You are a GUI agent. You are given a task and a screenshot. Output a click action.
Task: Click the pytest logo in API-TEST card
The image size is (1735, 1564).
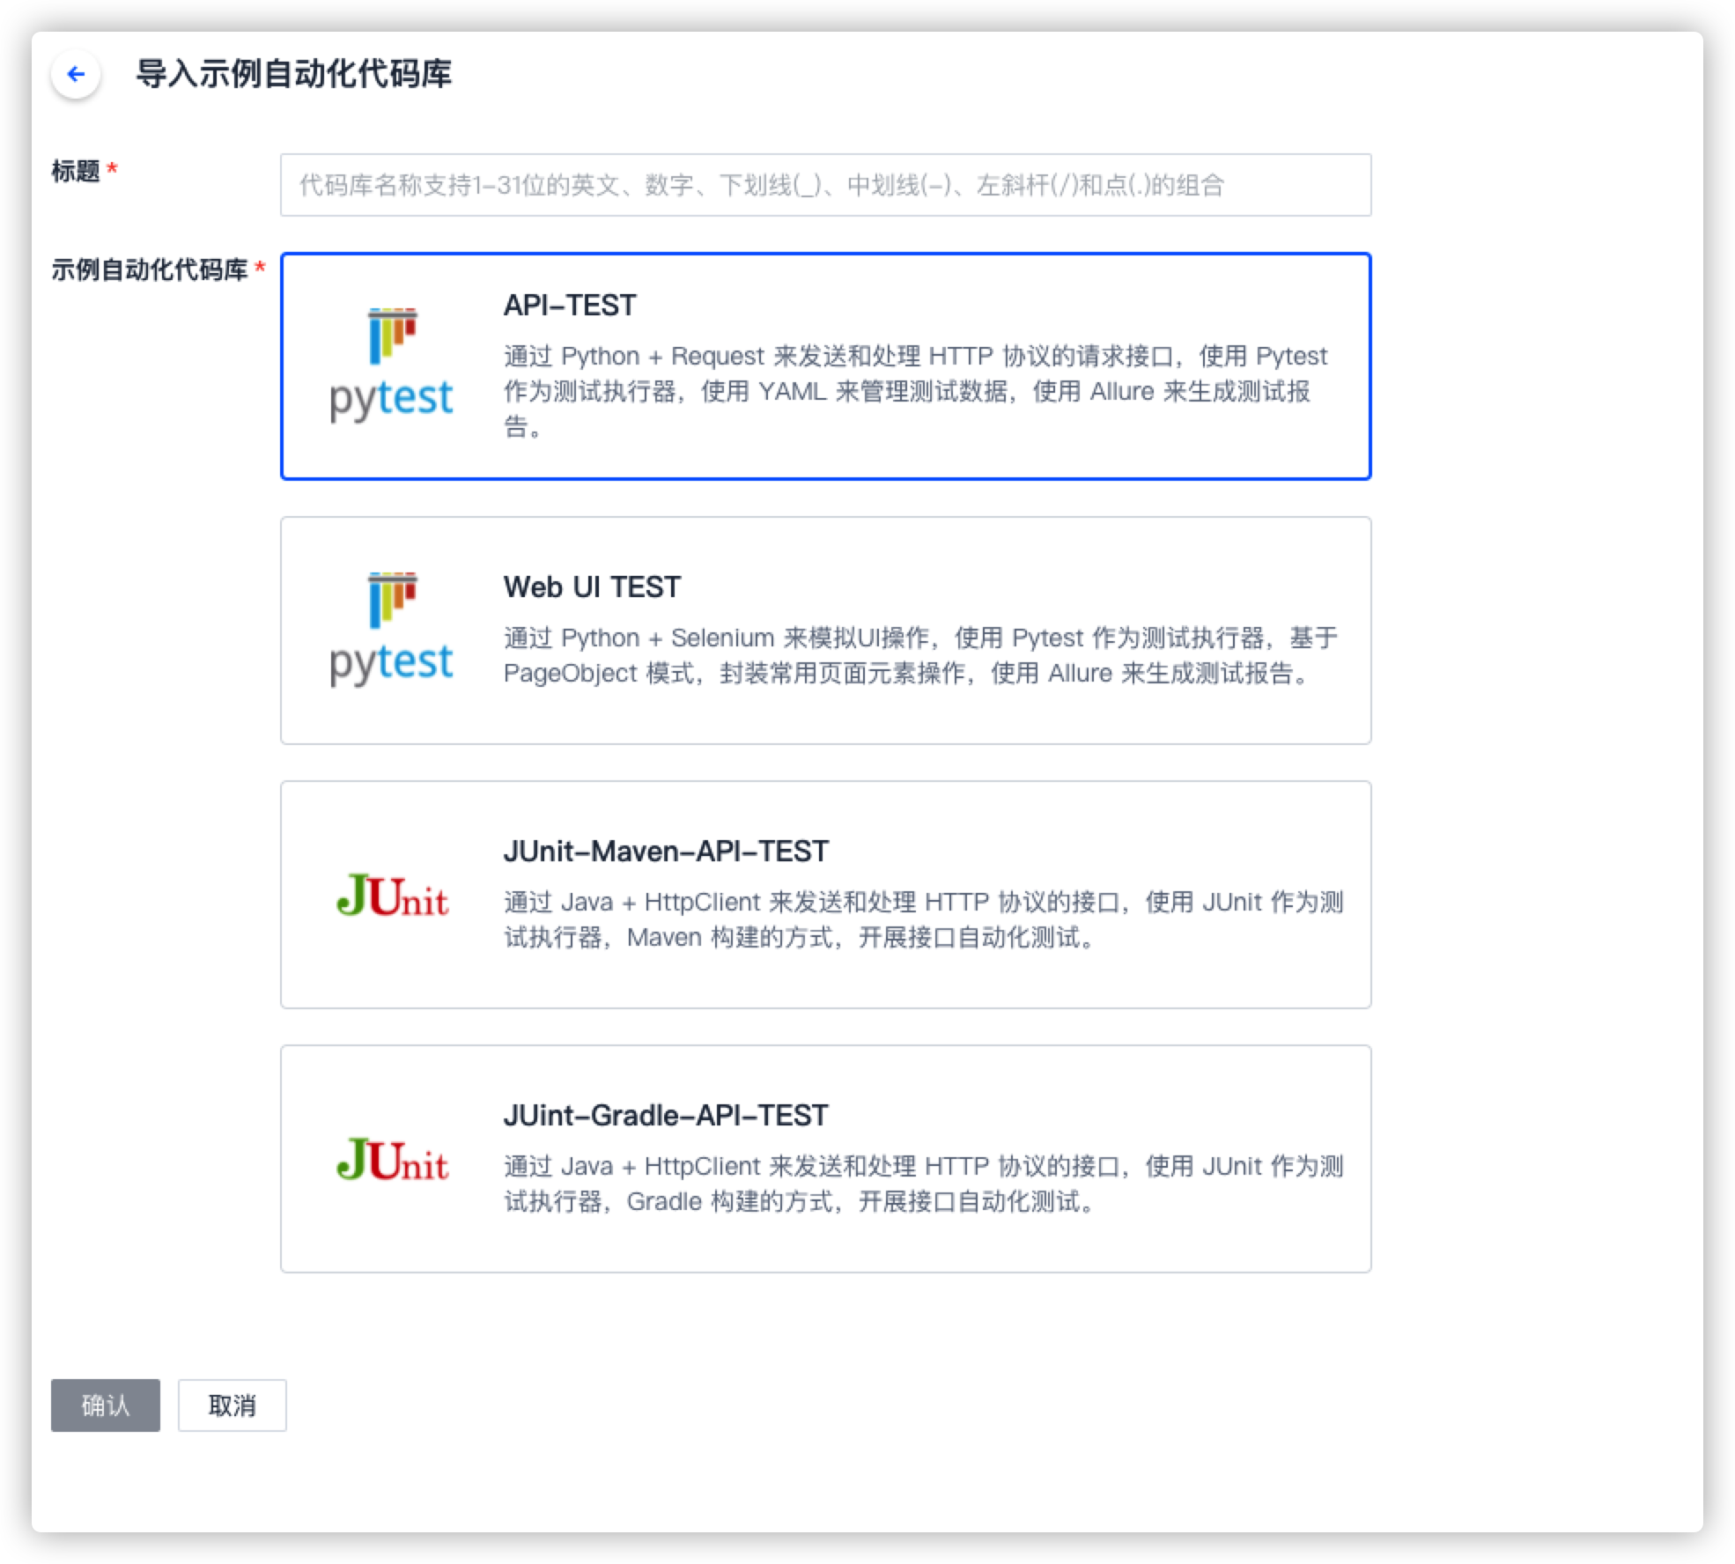392,365
